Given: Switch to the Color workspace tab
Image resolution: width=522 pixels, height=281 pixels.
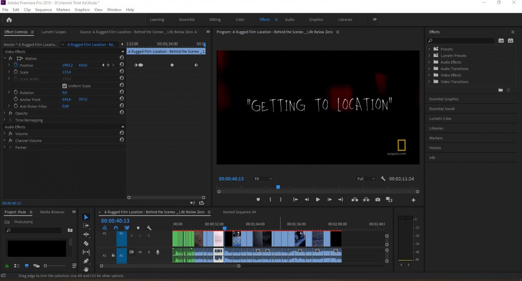Looking at the screenshot, I should coord(240,20).
